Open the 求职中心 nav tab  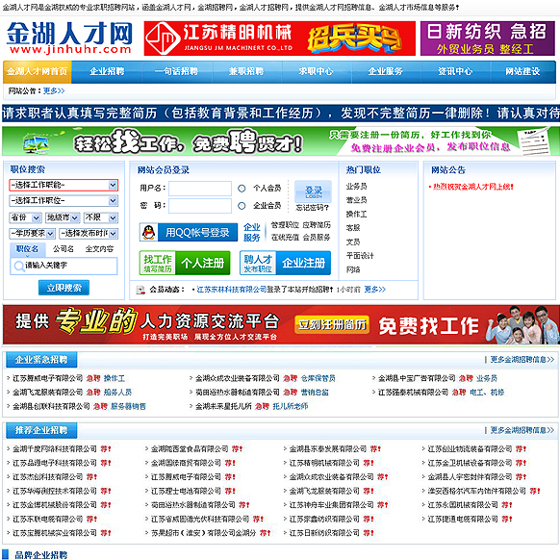[316, 71]
